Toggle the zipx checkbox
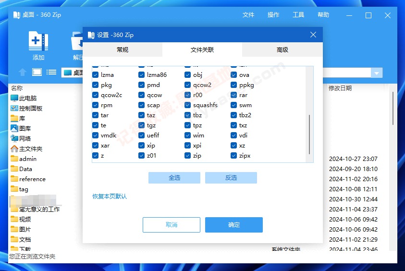Image resolution: width=405 pixels, height=271 pixels. pos(234,156)
